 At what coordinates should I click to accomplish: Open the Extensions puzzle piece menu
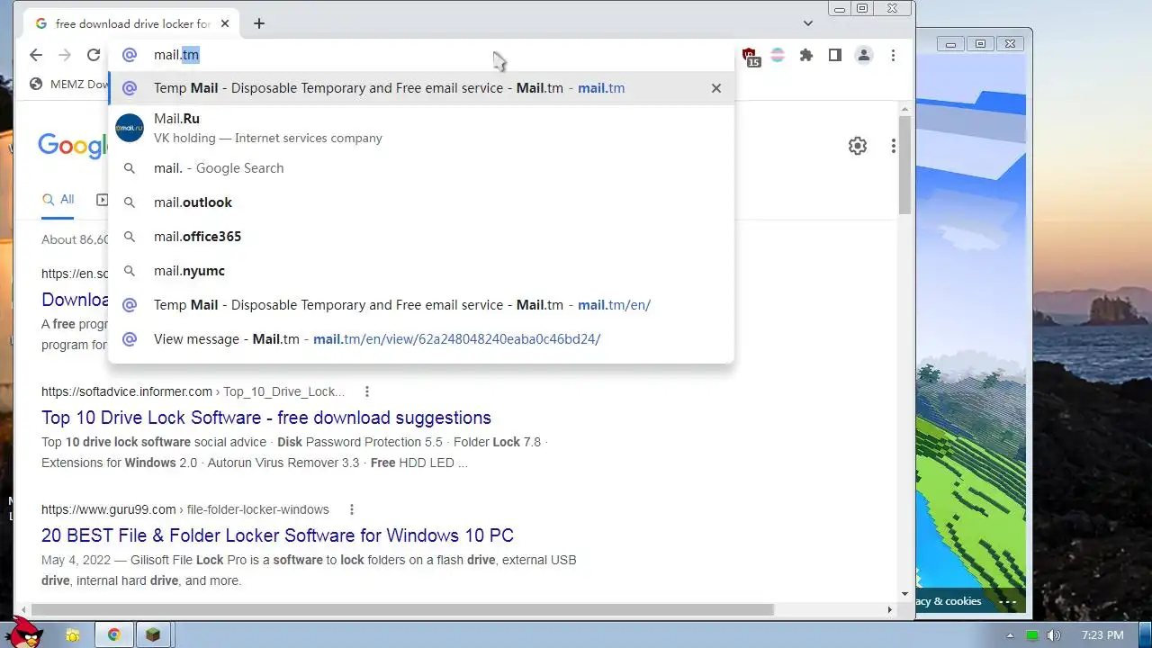pyautogui.click(x=806, y=55)
